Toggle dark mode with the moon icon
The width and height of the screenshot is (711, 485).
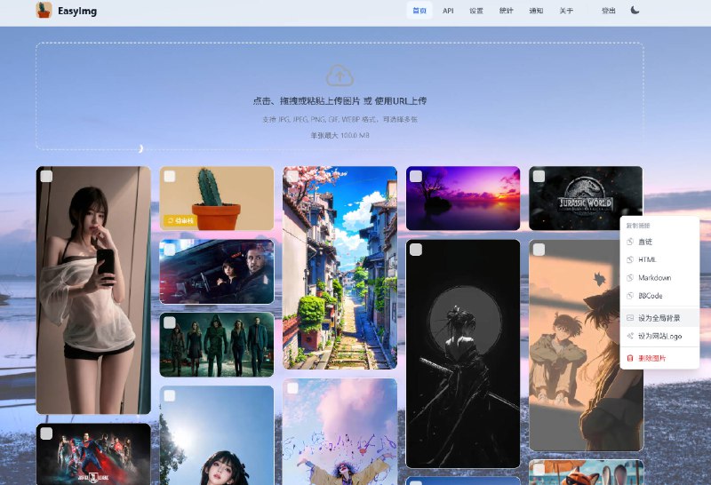[x=635, y=11]
